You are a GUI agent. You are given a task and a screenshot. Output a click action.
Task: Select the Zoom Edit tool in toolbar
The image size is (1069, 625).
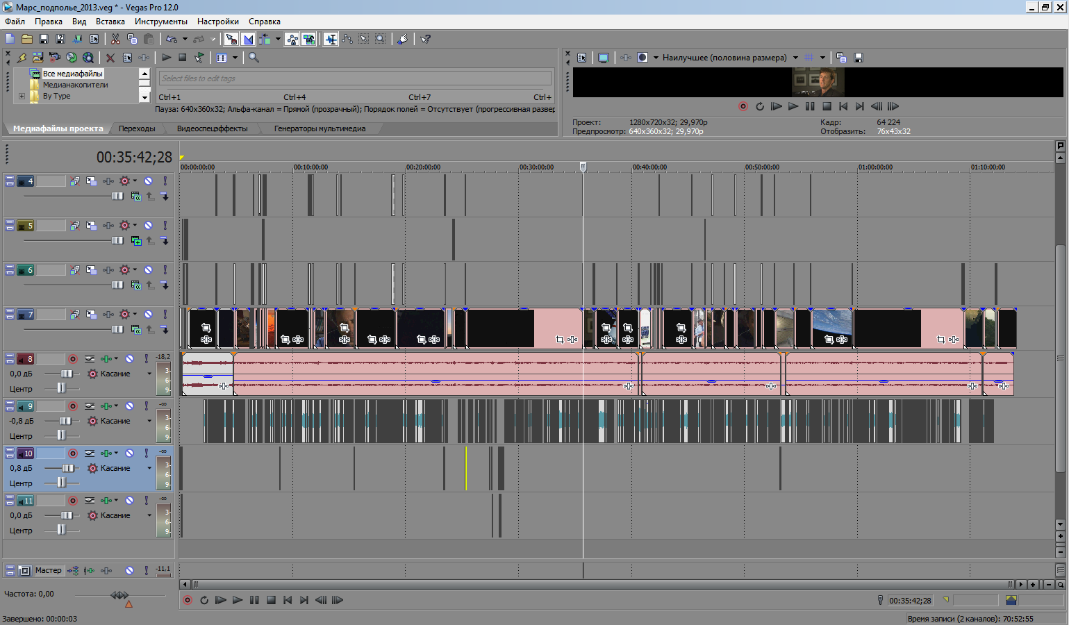(381, 39)
